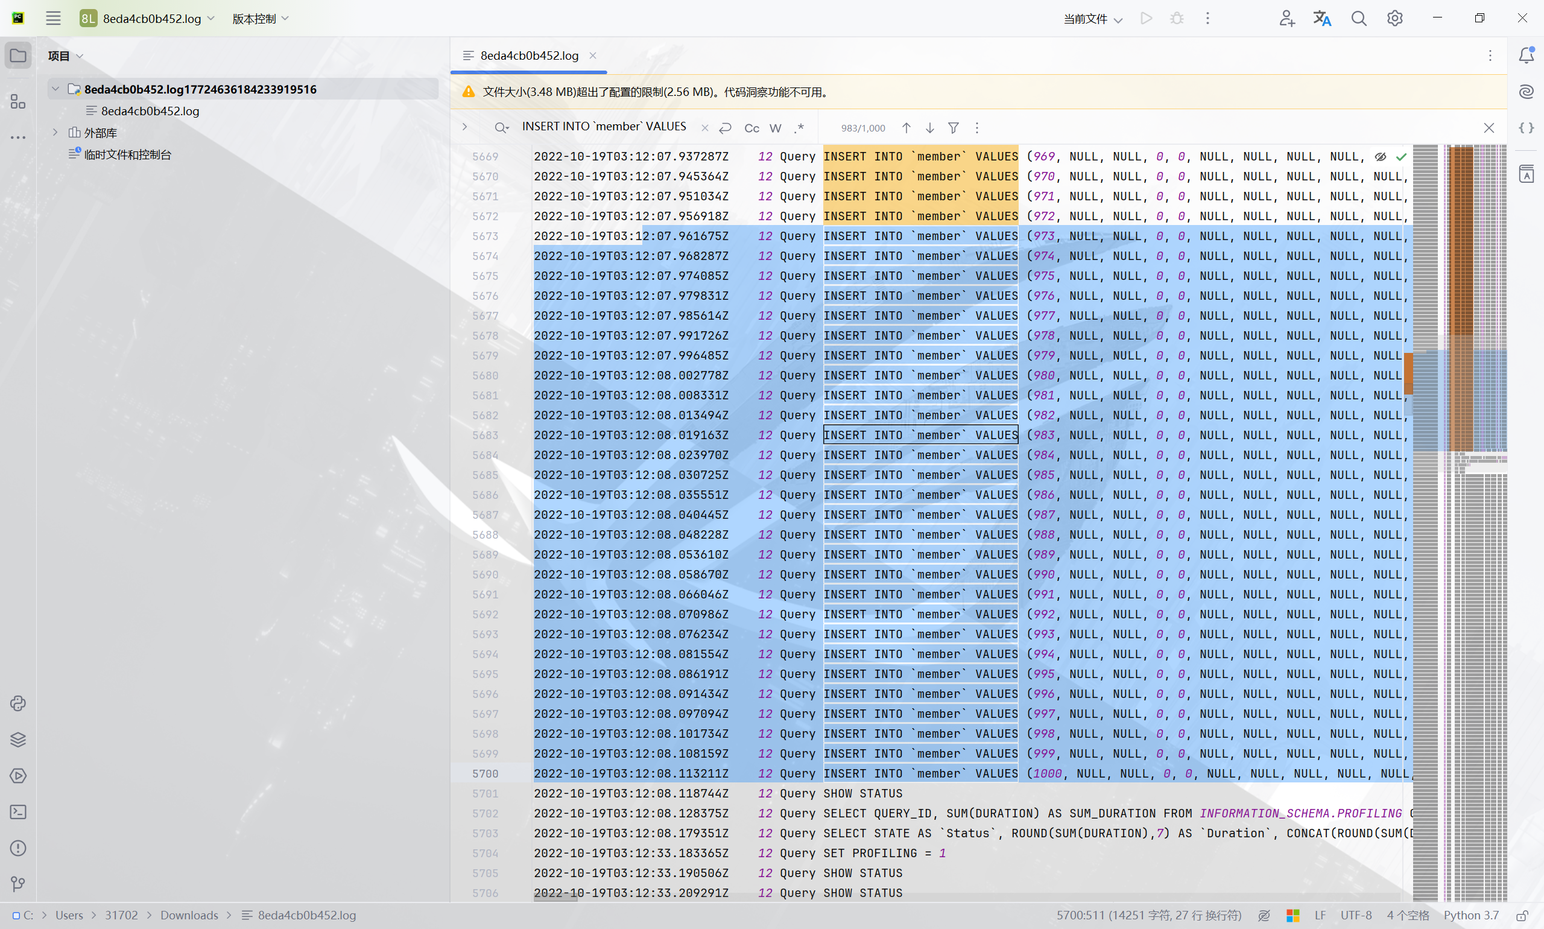Open the translation book tool window
This screenshot has width=1544, height=929.
tap(1527, 174)
